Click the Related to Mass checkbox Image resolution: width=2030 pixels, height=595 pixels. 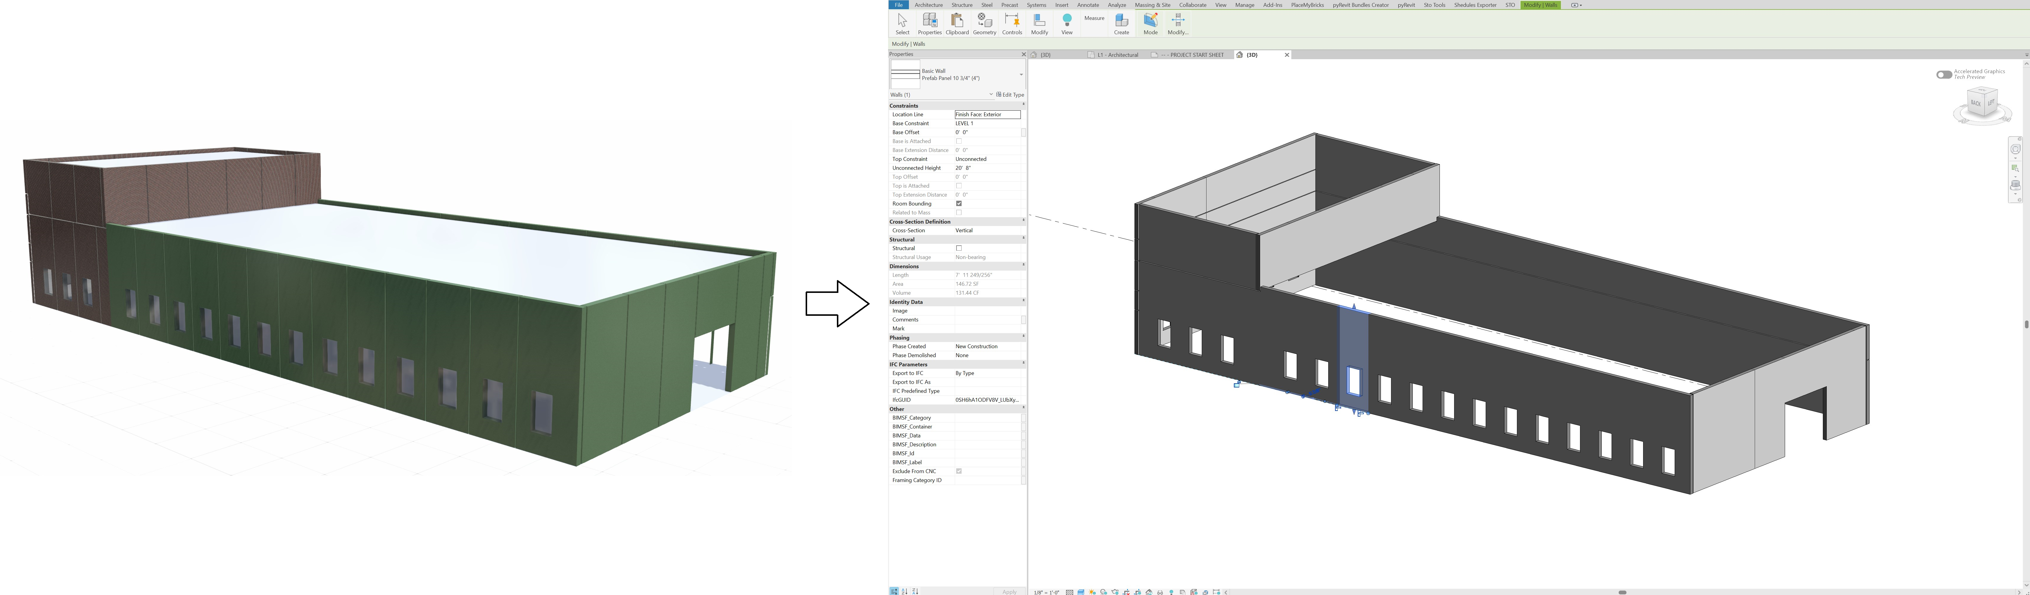click(x=959, y=213)
